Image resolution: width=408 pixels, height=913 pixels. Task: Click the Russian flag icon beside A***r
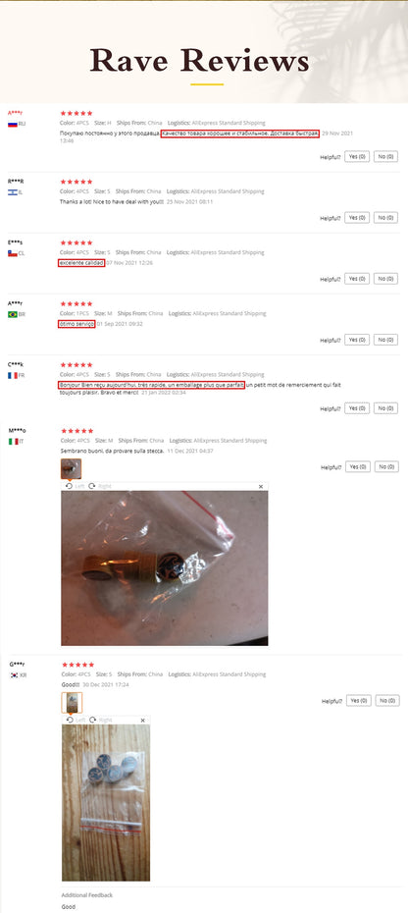(12, 124)
